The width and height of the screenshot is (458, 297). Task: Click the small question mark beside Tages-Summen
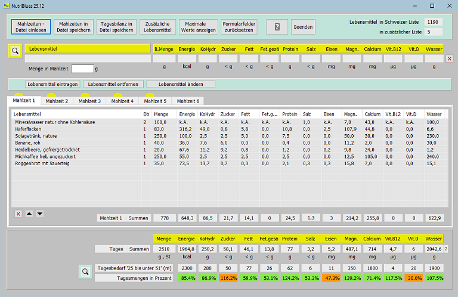point(446,249)
